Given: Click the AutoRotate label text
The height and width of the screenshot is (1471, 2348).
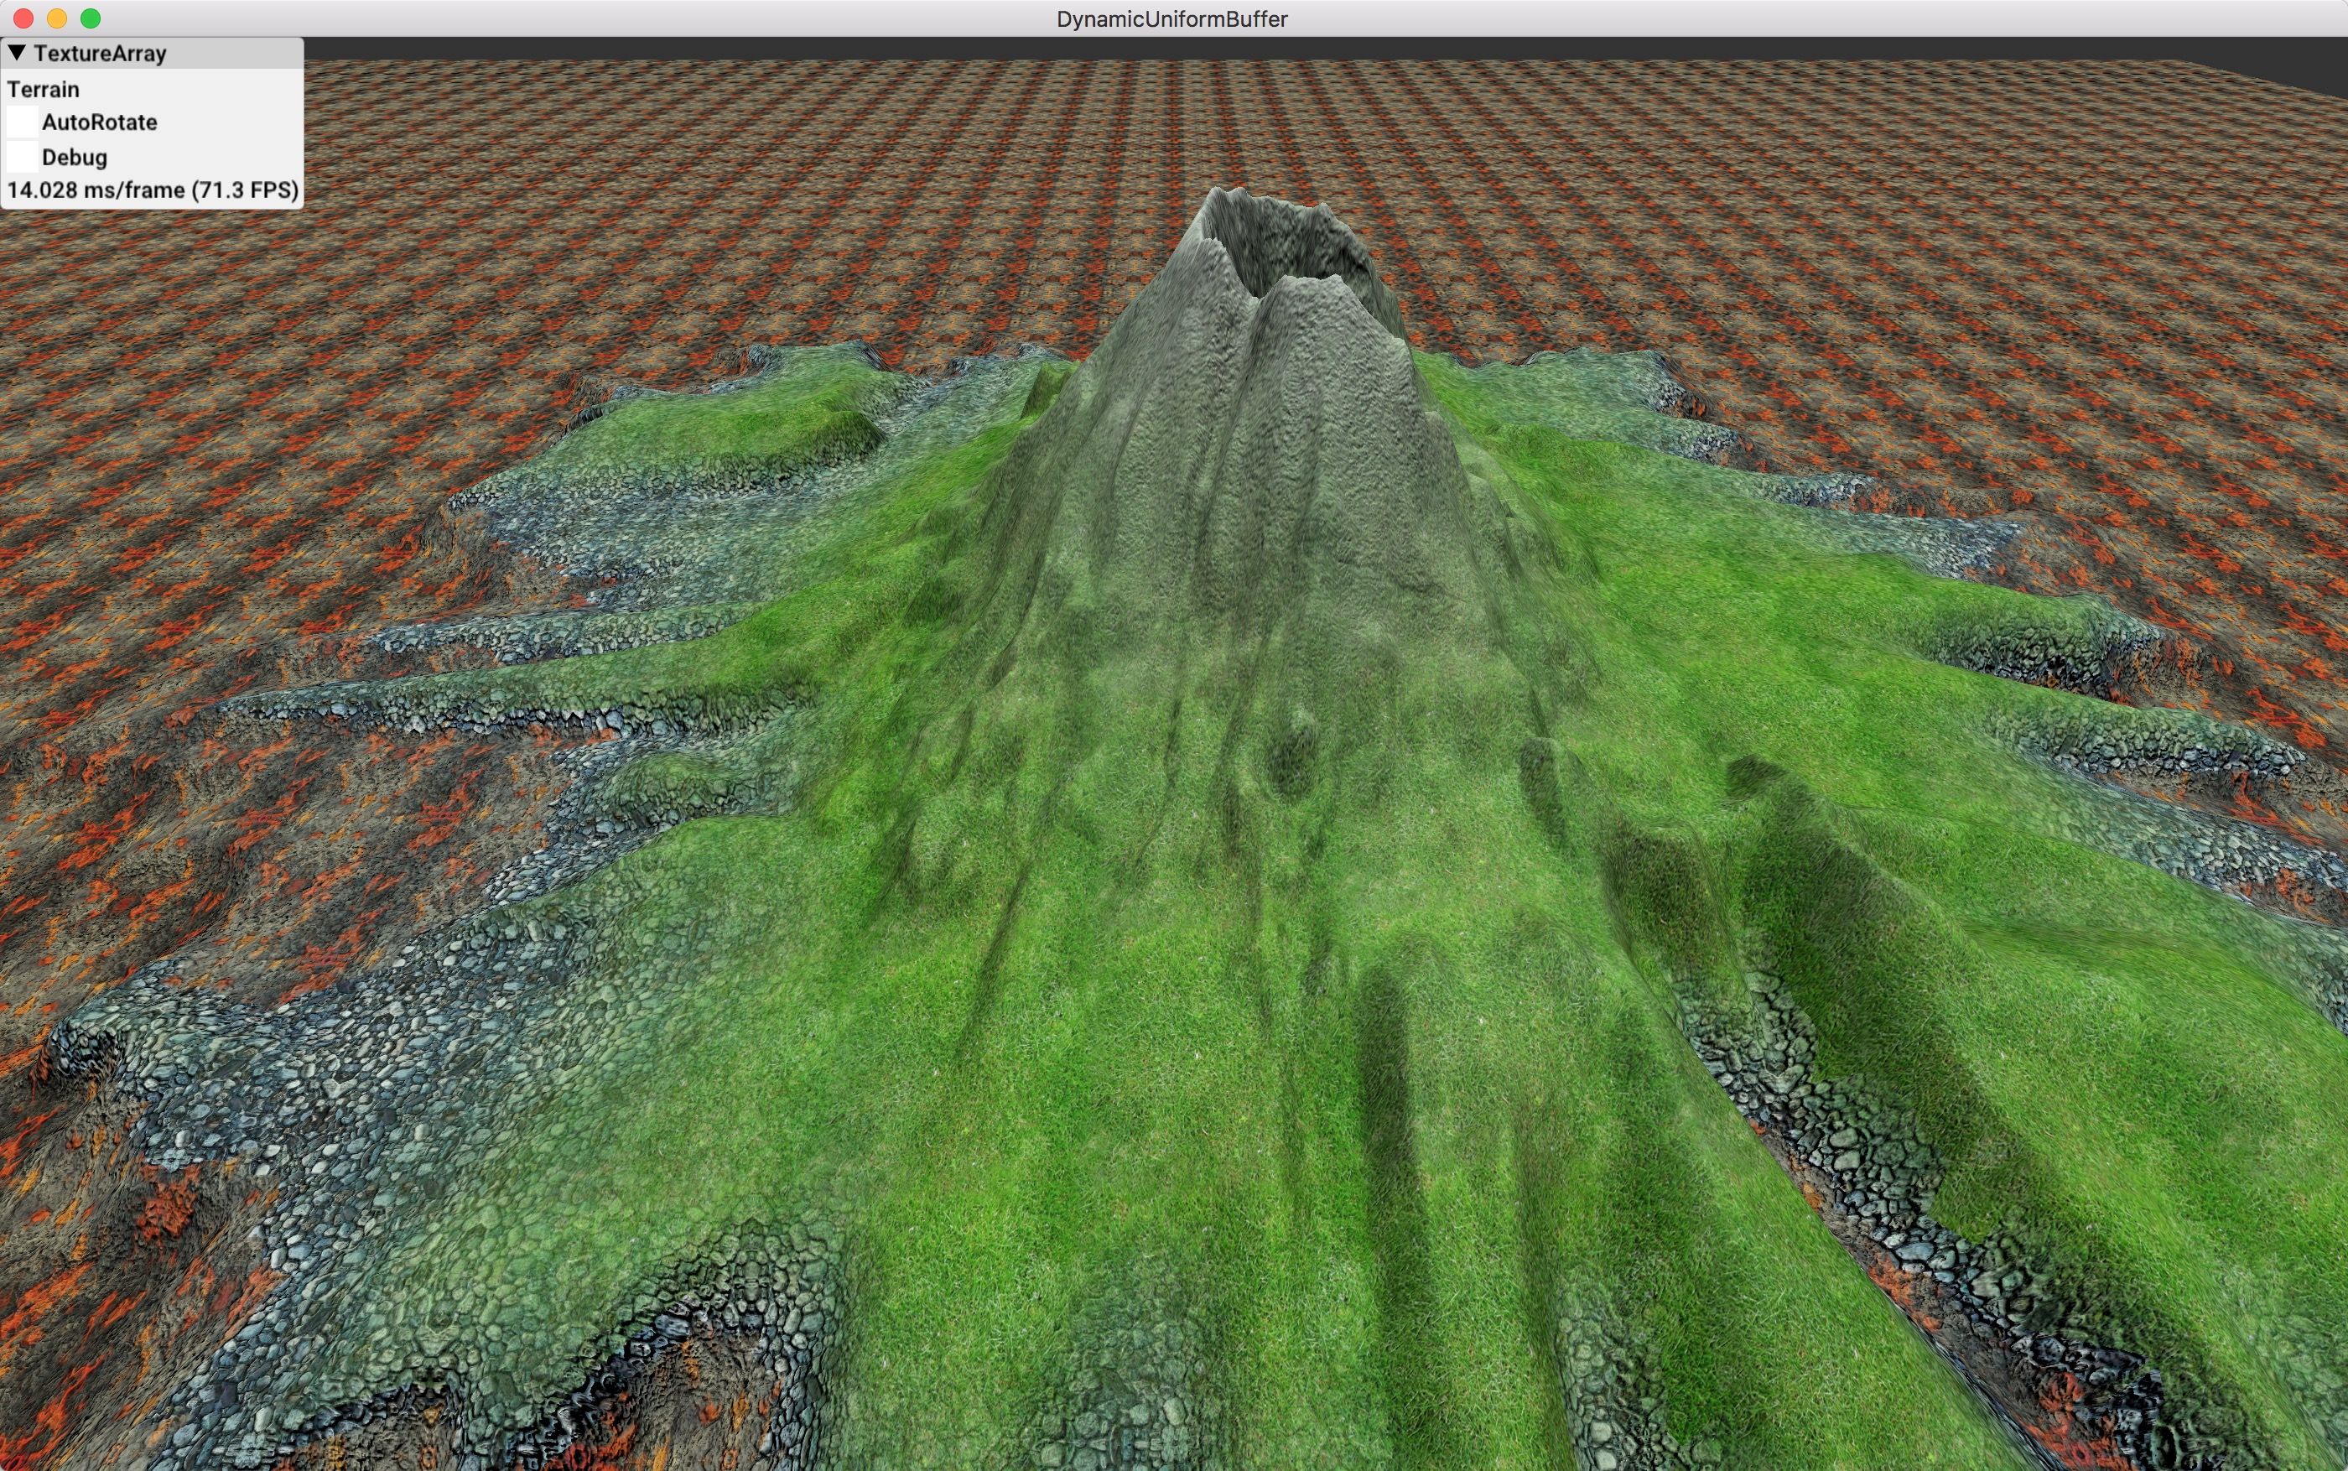Looking at the screenshot, I should (x=99, y=122).
